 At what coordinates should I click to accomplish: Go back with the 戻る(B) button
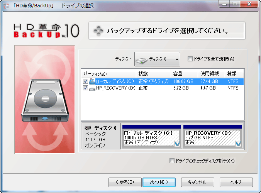[x=125, y=182]
